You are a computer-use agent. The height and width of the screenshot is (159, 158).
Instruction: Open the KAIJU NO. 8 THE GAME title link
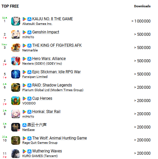[x=53, y=19]
